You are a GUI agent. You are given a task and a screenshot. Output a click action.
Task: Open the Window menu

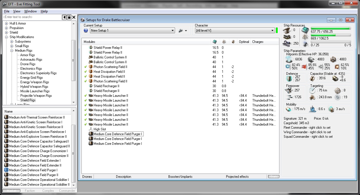point(31,11)
